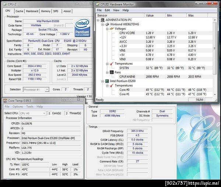Viewport: 221px width, 187px height.
Task: Click the Core Temp title bar icon
Action: click(x=5, y=101)
